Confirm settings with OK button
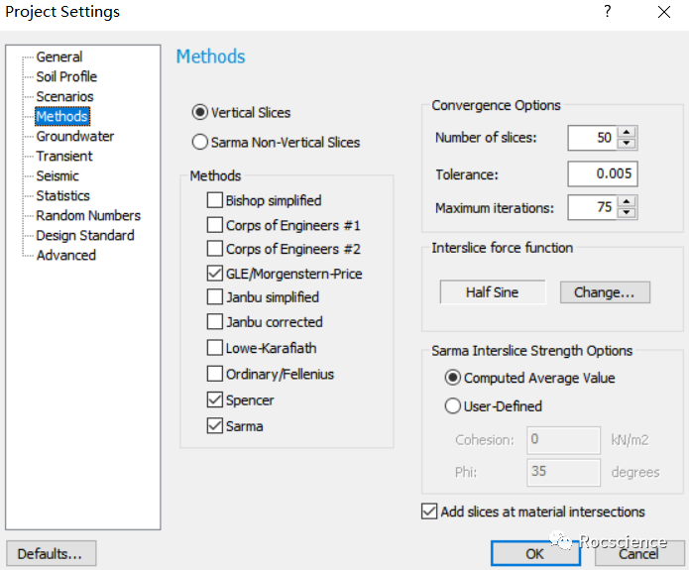Image resolution: width=689 pixels, height=570 pixels. point(534,554)
